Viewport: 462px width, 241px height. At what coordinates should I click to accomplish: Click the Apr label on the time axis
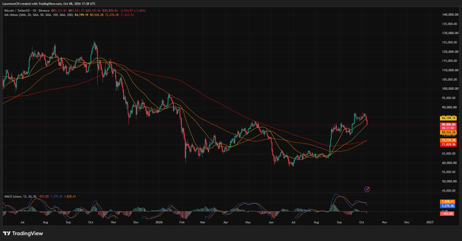pyautogui.click(x=226, y=222)
